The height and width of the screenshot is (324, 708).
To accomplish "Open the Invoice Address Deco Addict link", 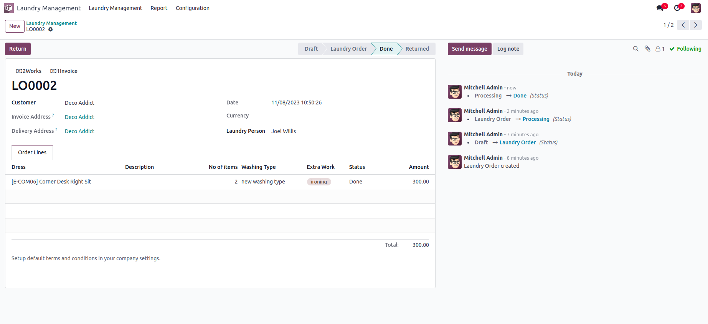I will [79, 117].
